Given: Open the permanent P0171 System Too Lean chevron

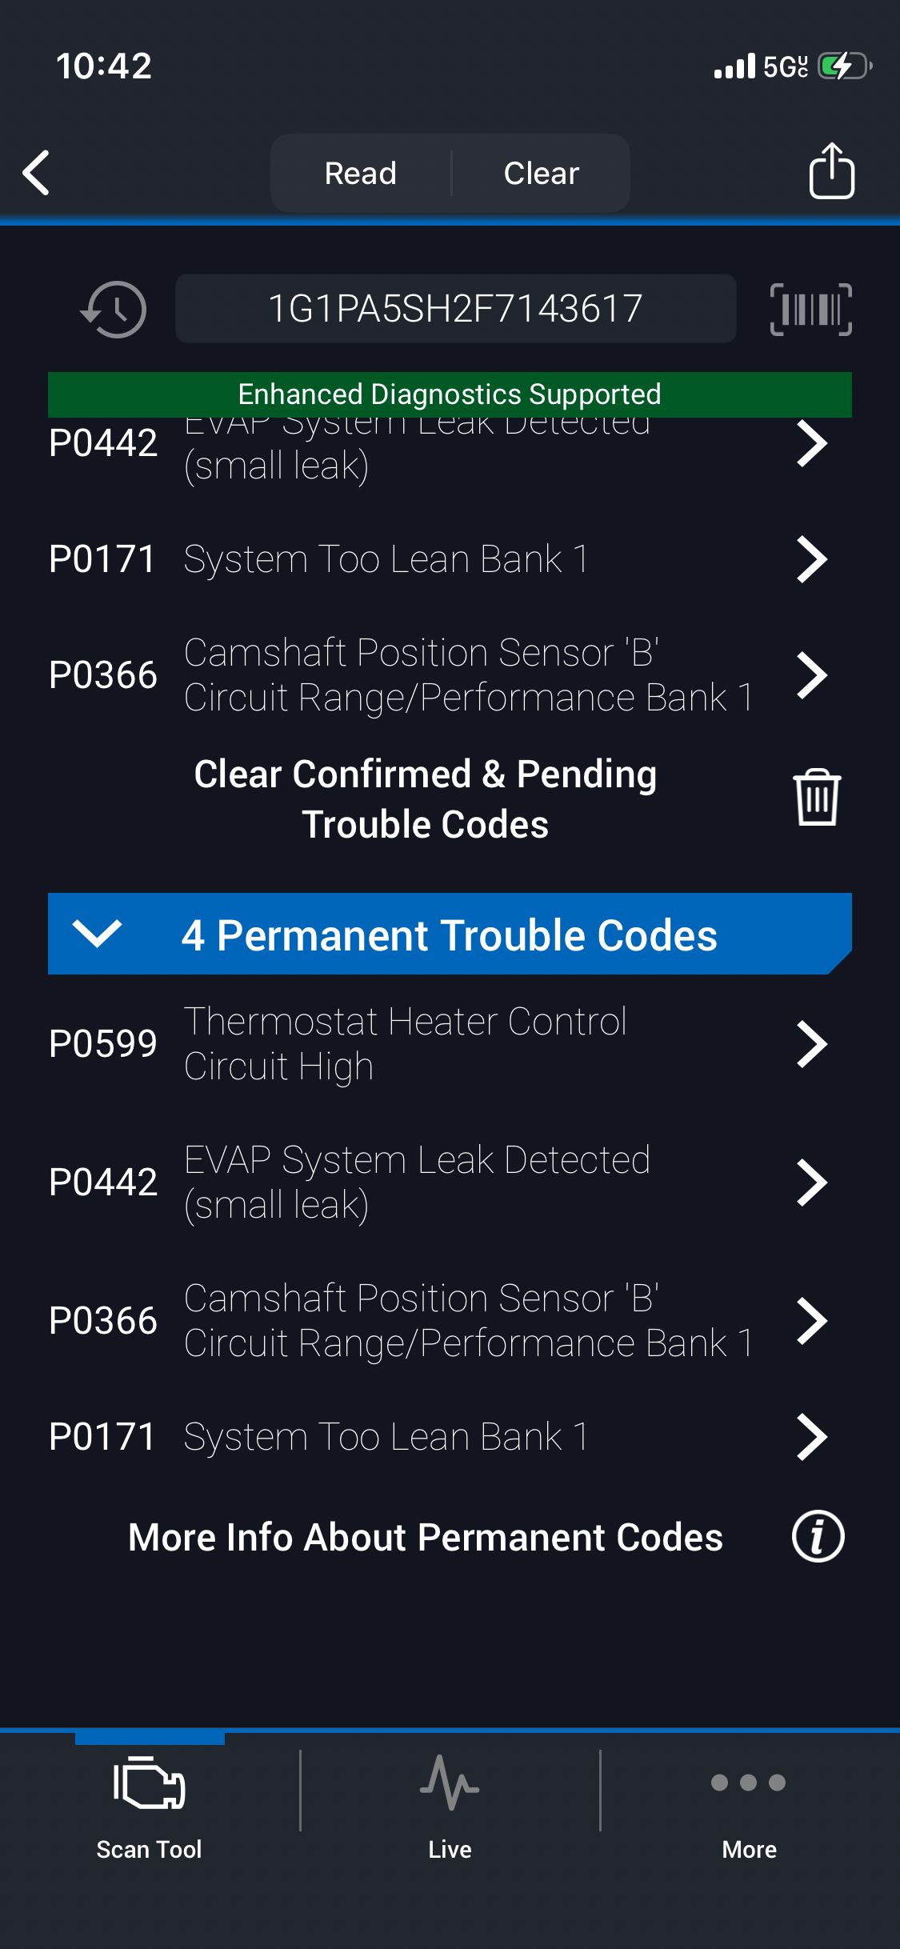Looking at the screenshot, I should point(812,1437).
